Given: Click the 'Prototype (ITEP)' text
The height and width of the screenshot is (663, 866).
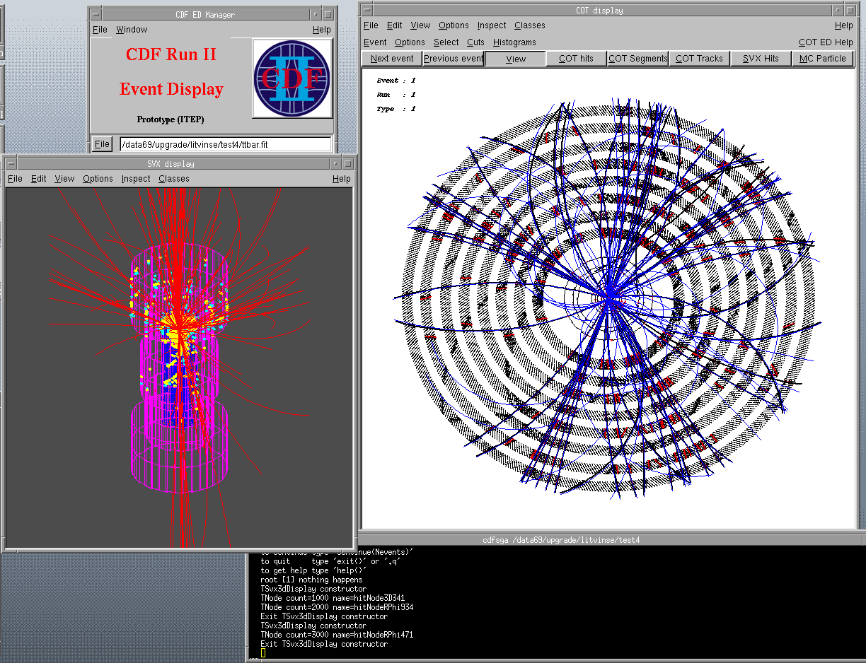Looking at the screenshot, I should (171, 119).
